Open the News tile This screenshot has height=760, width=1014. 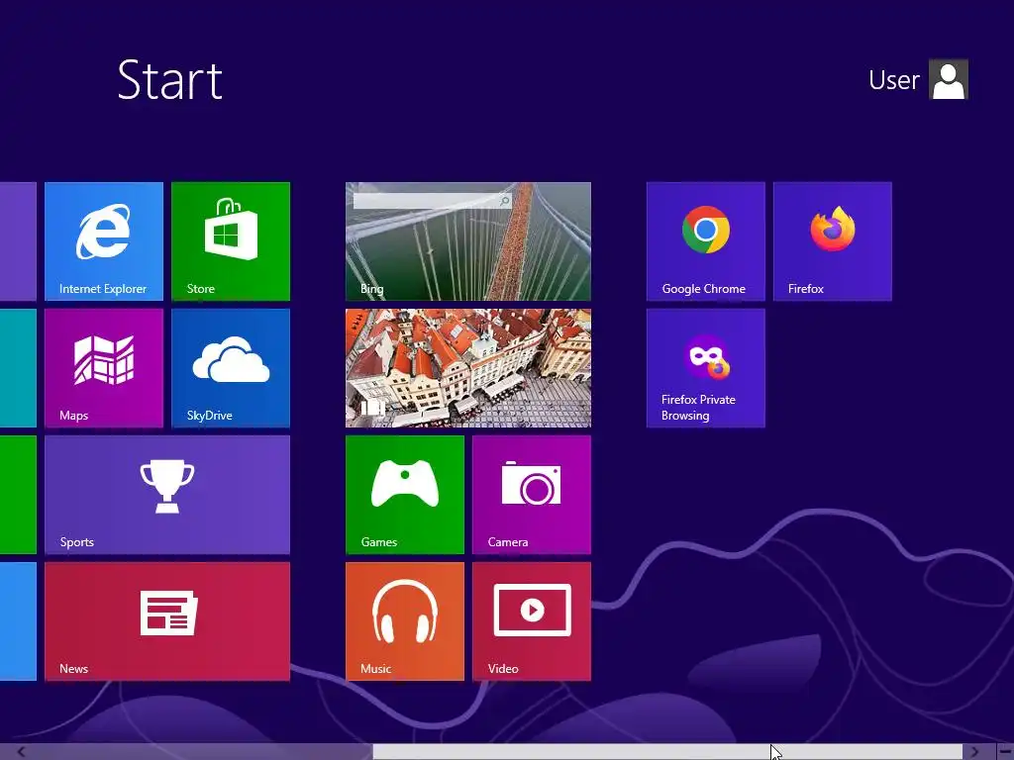166,621
